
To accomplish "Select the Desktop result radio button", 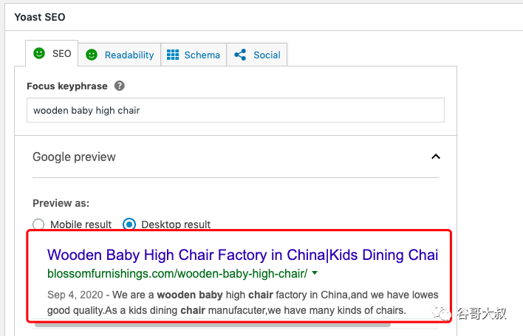I will (129, 224).
